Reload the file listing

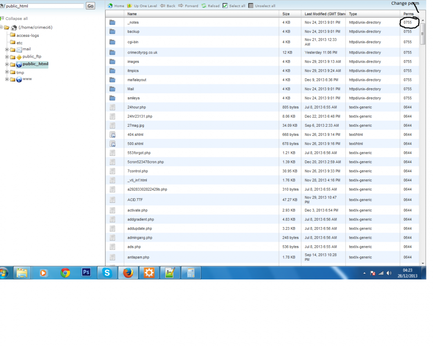point(204,6)
